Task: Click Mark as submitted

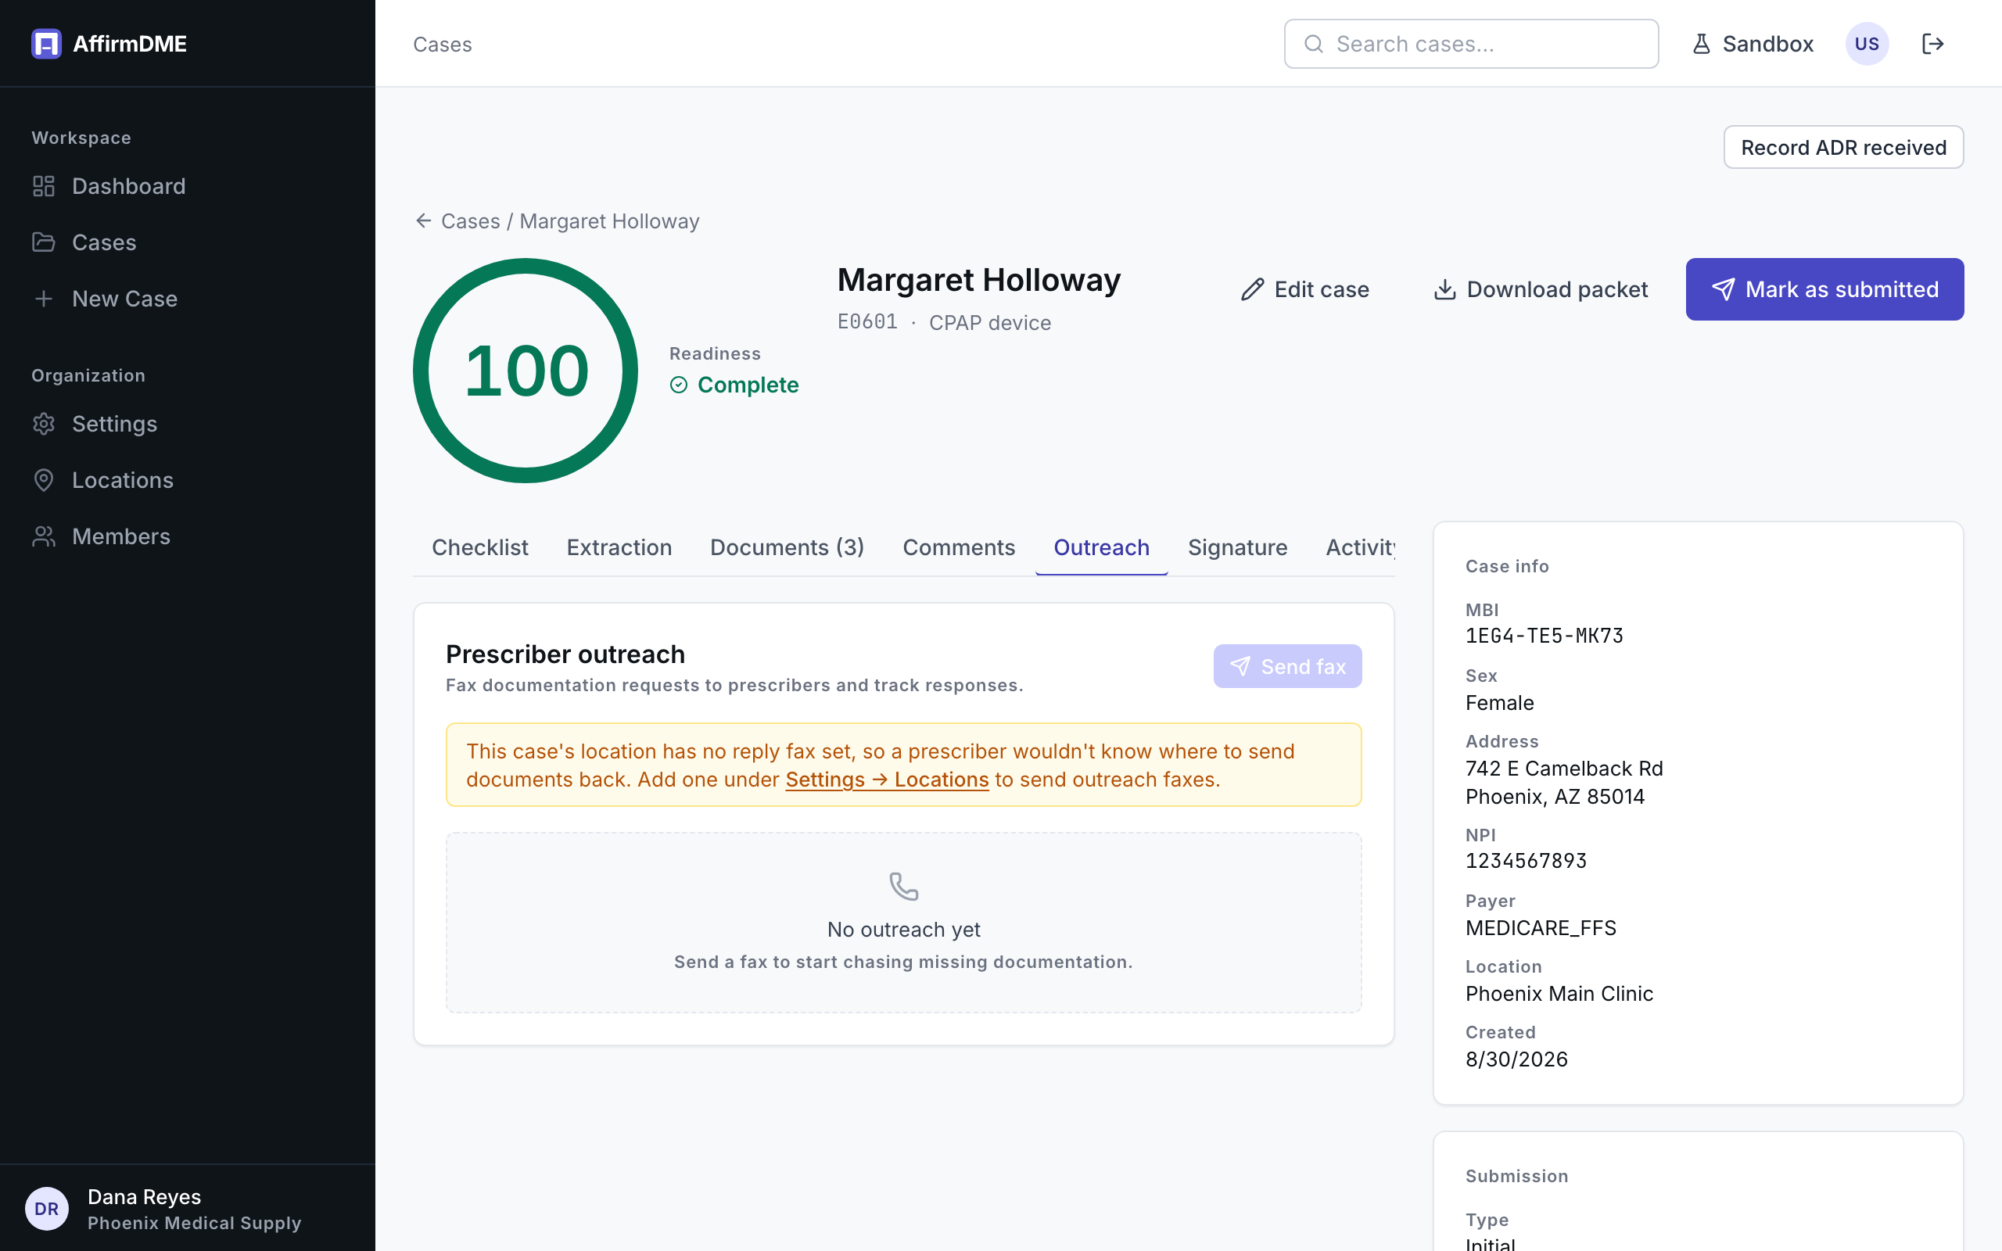Action: click(x=1824, y=289)
